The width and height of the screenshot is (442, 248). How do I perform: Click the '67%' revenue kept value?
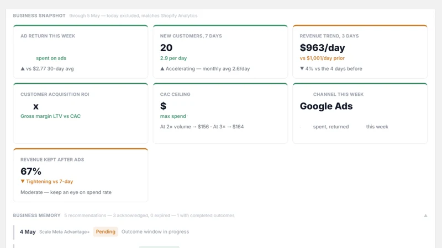point(31,171)
